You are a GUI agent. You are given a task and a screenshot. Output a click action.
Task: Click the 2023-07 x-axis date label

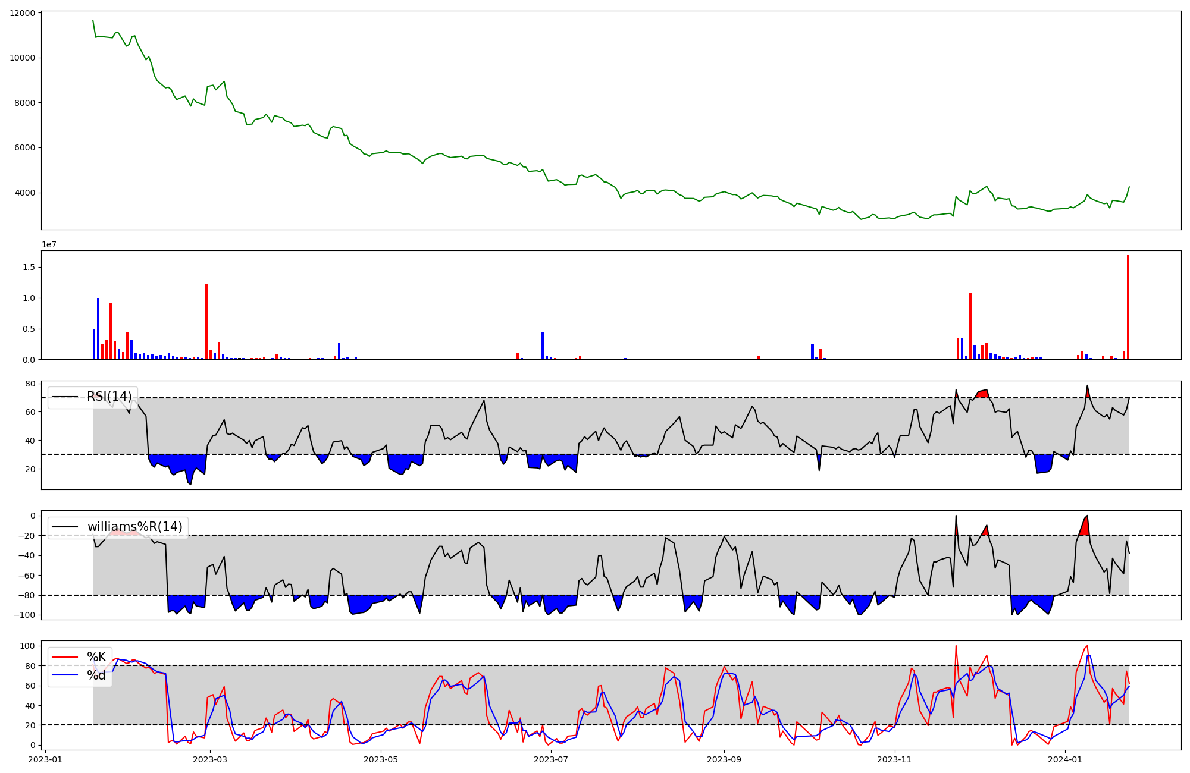(x=551, y=759)
